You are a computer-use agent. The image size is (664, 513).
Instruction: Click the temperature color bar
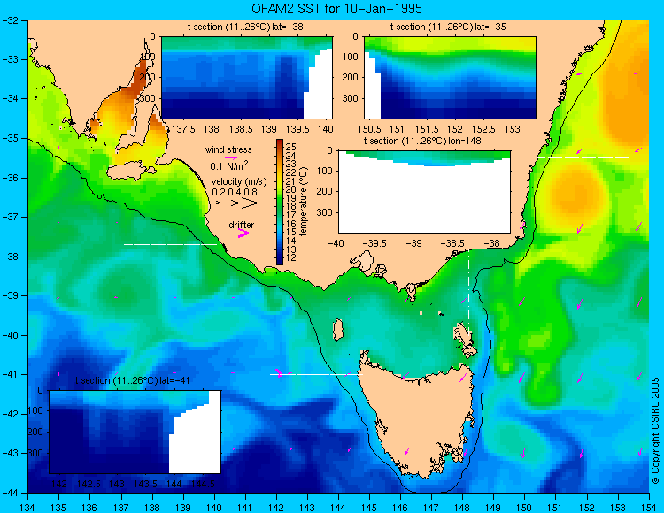280,203
